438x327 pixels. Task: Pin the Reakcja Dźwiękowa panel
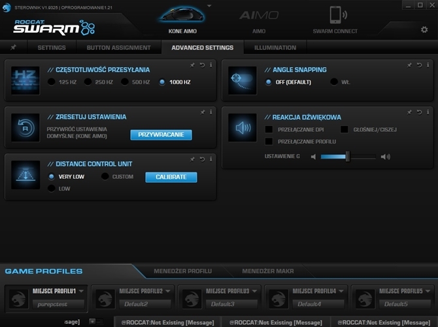coord(409,112)
